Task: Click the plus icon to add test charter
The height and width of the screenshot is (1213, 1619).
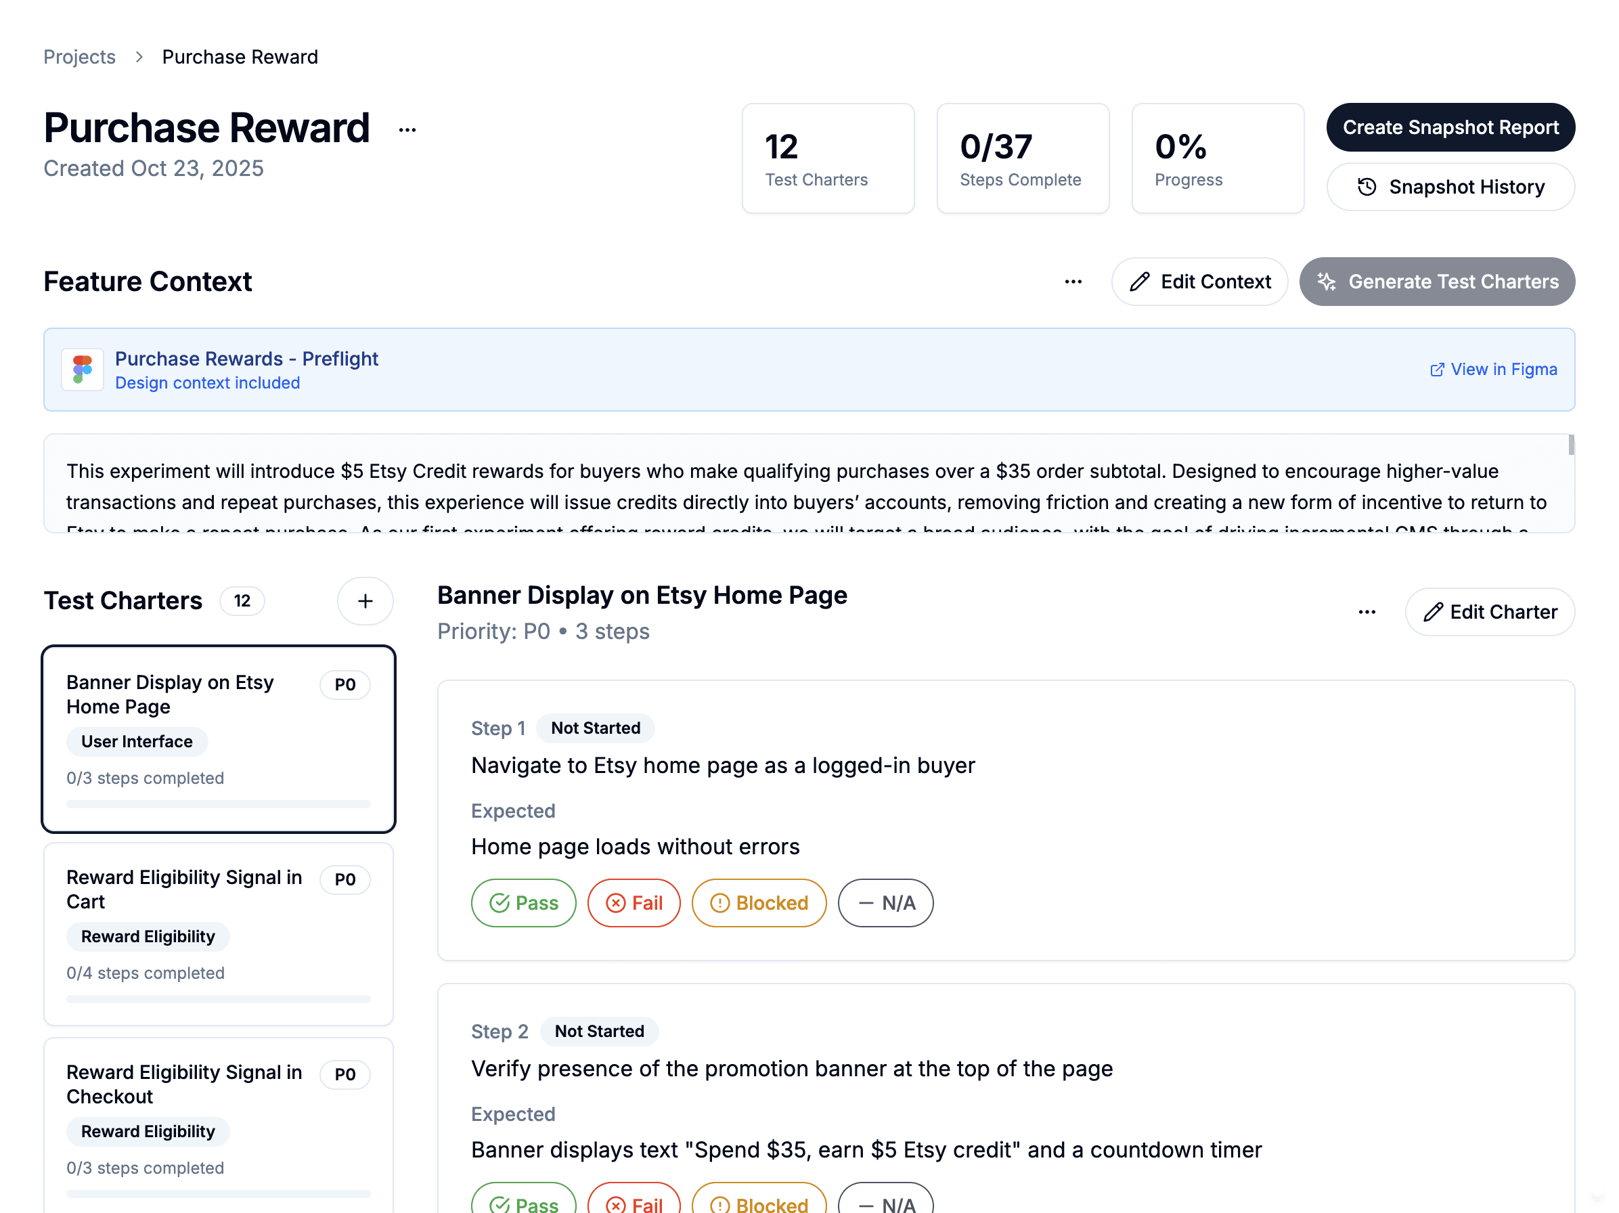Action: 365,601
